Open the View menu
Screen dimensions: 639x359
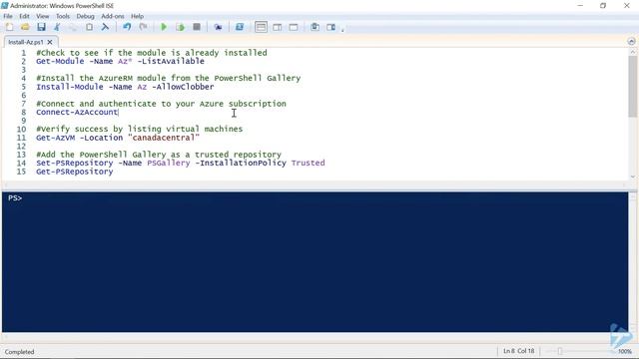pos(42,16)
